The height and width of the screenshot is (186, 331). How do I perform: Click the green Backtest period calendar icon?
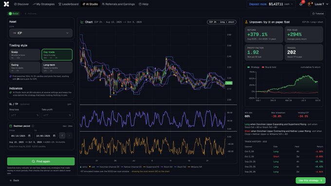point(11,126)
